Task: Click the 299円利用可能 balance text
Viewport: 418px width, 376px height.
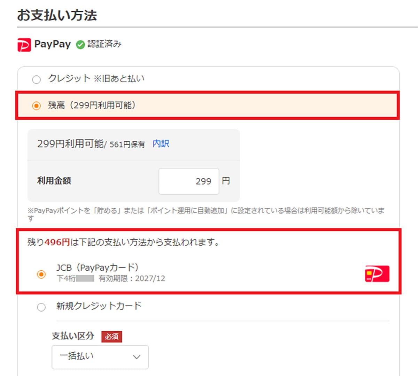Action: [71, 144]
